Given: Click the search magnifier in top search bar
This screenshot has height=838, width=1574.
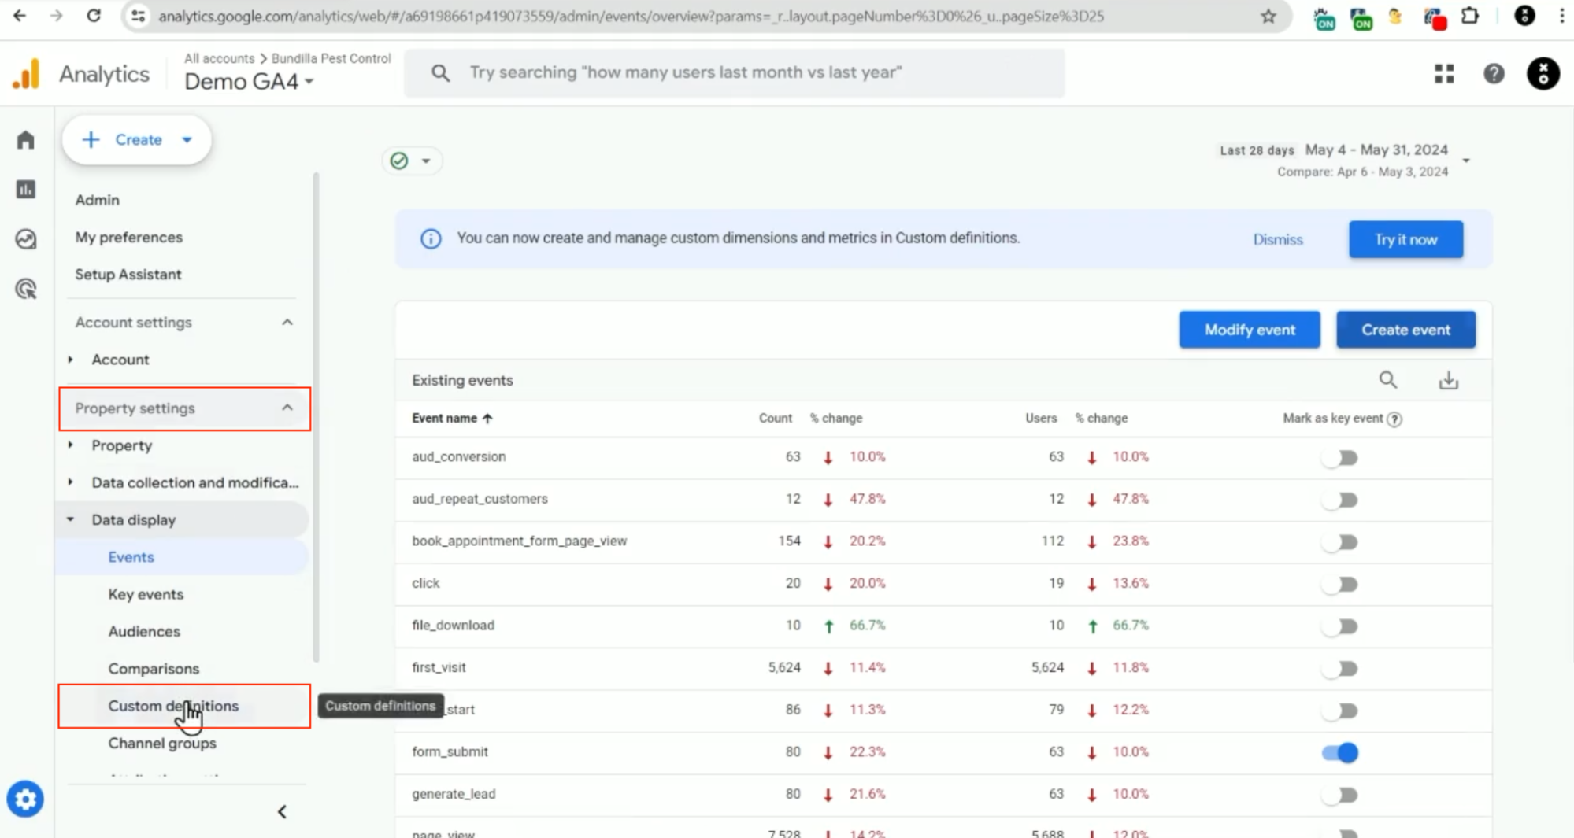Looking at the screenshot, I should (x=441, y=73).
